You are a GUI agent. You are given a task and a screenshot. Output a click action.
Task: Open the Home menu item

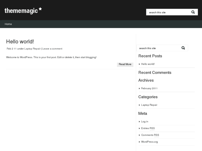(8, 24)
